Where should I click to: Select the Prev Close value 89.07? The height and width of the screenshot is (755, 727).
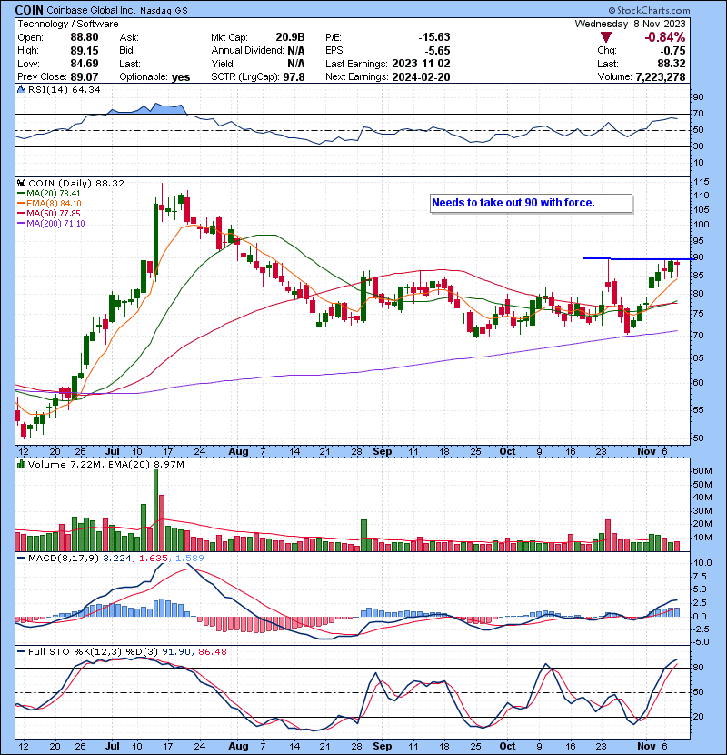pos(85,77)
